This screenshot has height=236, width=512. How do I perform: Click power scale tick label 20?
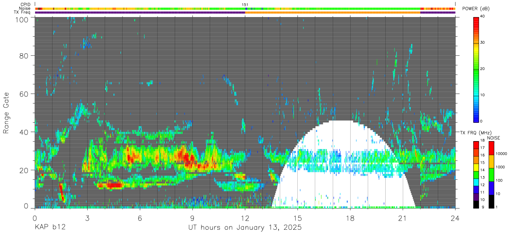483,69
